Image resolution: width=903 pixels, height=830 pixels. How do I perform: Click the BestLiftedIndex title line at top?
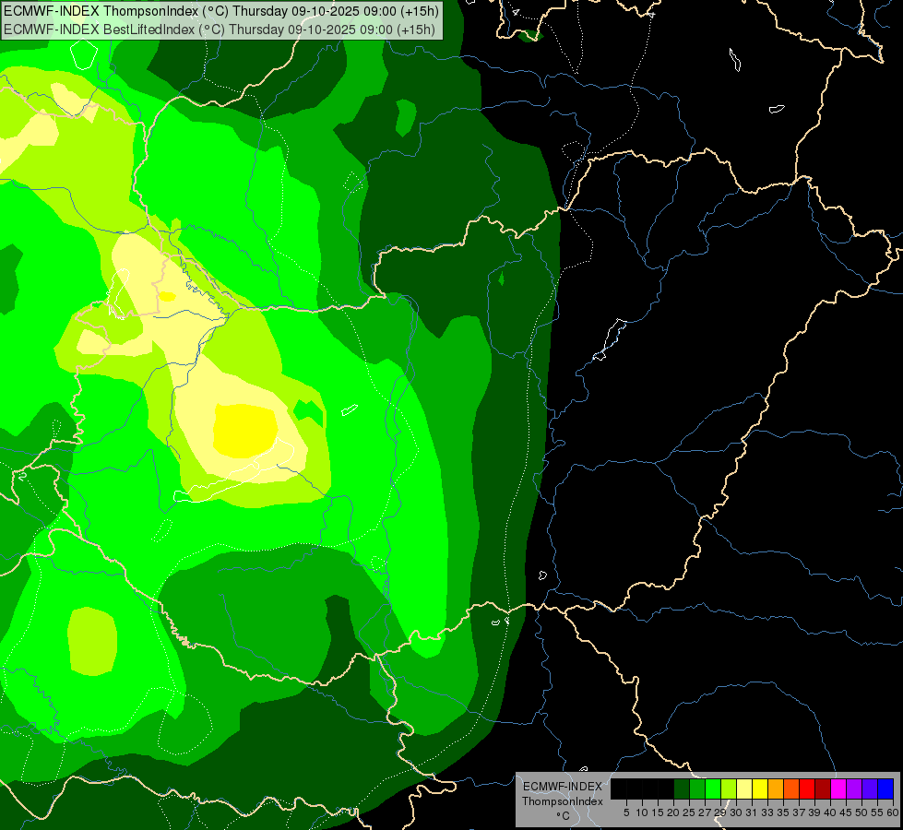(220, 29)
